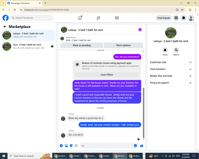The image size is (199, 159).
Task: Open the Latoya conversation in the list
Action: 28,35
